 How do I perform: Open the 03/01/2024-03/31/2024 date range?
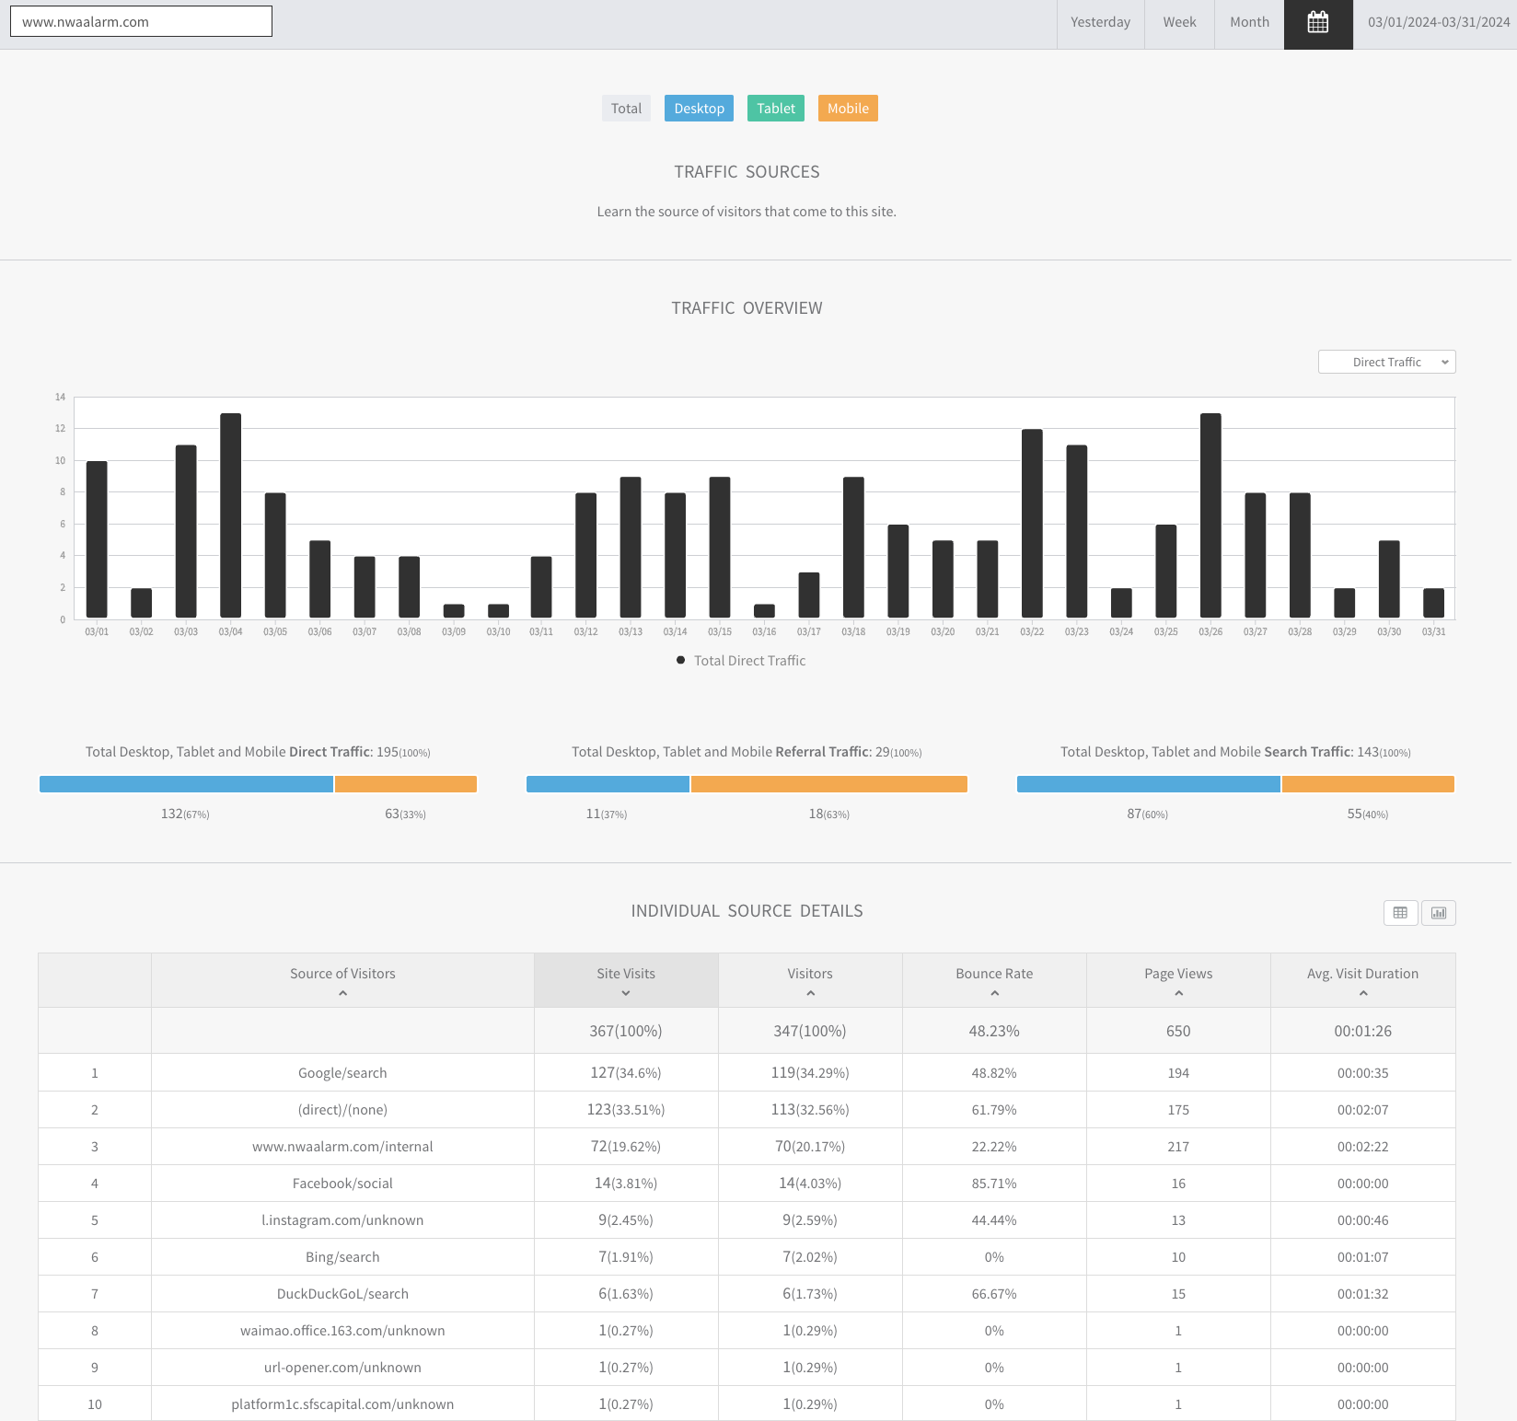tap(1438, 23)
